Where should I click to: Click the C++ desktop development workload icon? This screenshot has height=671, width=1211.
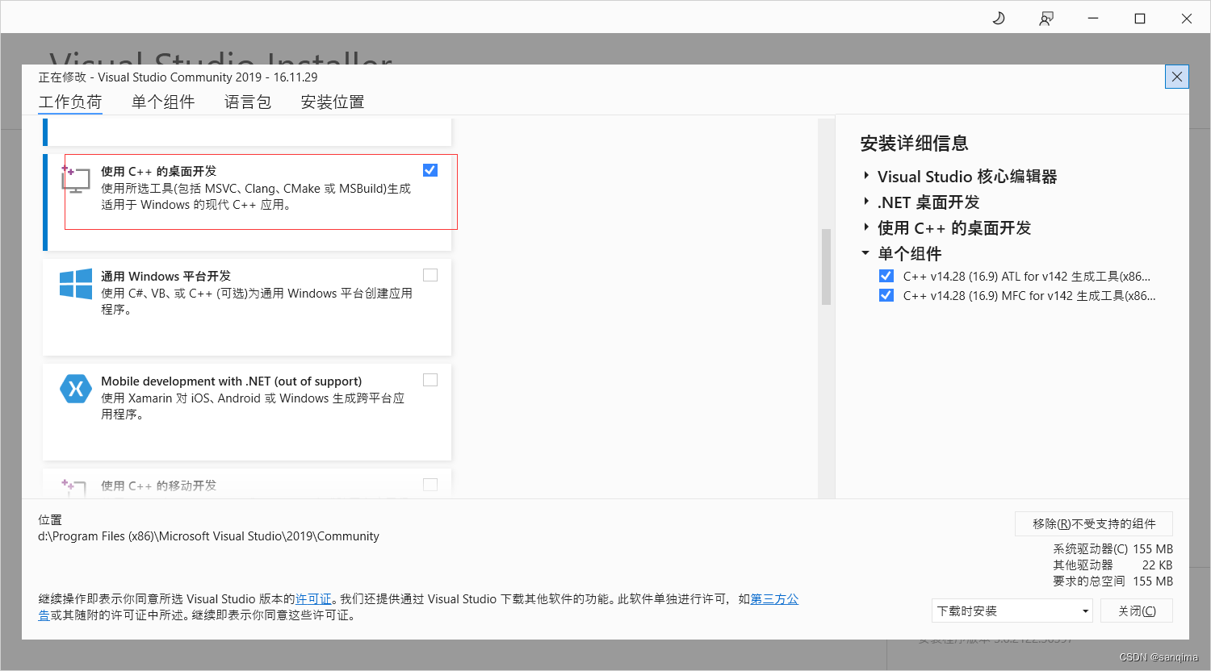[x=76, y=179]
